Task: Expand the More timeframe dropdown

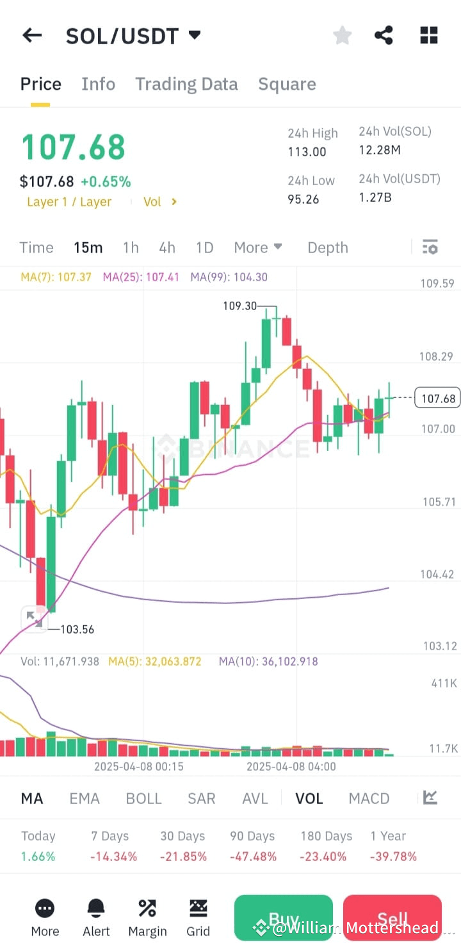Action: point(257,247)
